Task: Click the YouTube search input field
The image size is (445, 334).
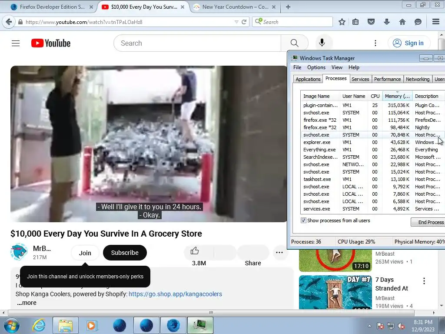Action: [x=198, y=43]
